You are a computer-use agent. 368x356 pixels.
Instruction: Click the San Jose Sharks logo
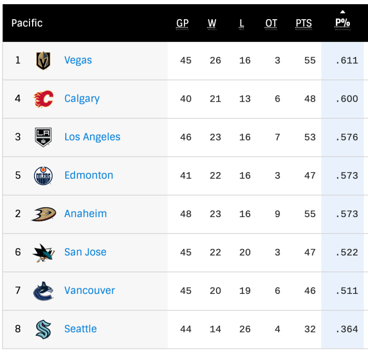44,253
